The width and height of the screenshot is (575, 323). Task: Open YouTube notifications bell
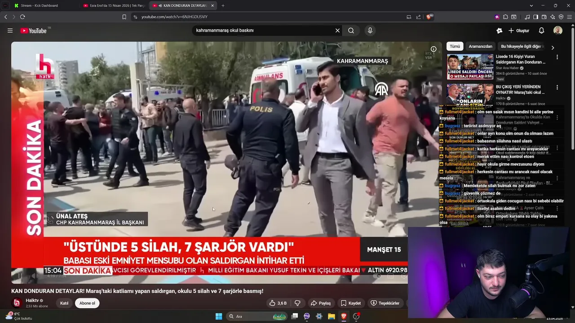[541, 31]
